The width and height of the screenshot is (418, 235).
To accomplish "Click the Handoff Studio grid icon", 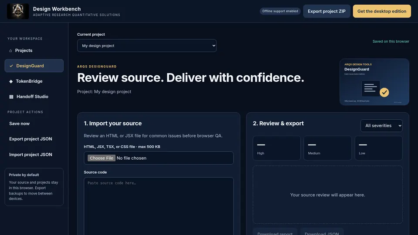I will click(11, 97).
